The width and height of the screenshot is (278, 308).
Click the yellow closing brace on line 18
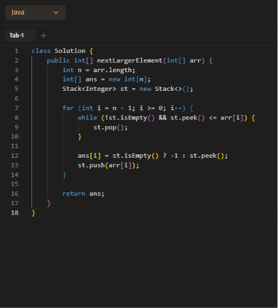click(33, 213)
